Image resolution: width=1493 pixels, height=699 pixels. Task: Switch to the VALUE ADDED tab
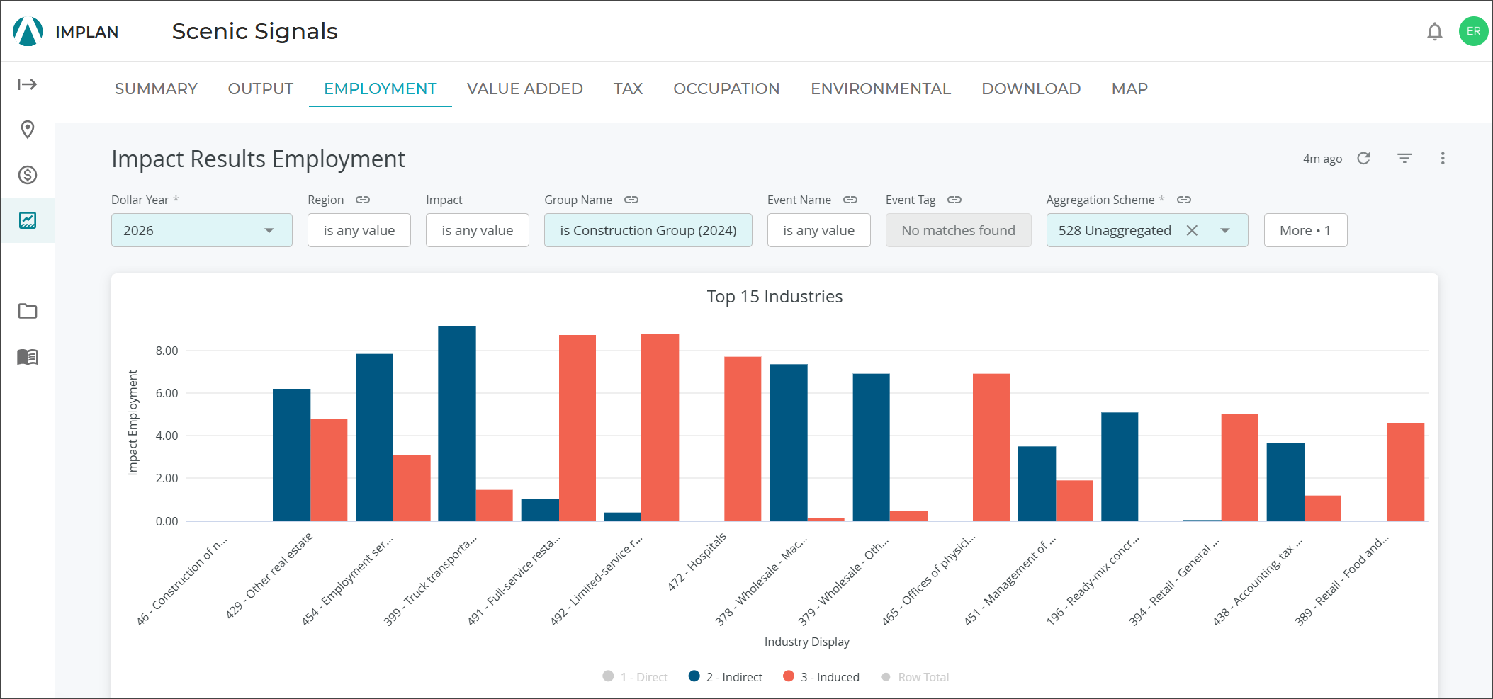point(525,89)
